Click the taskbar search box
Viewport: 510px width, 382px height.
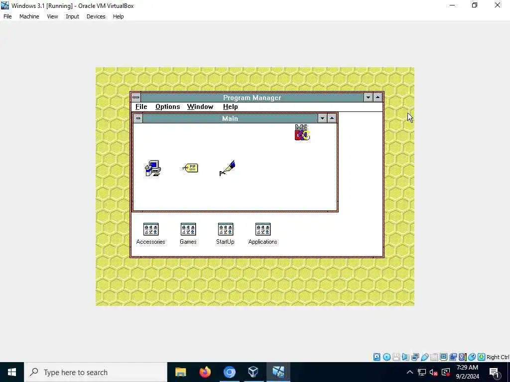pyautogui.click(x=96, y=372)
